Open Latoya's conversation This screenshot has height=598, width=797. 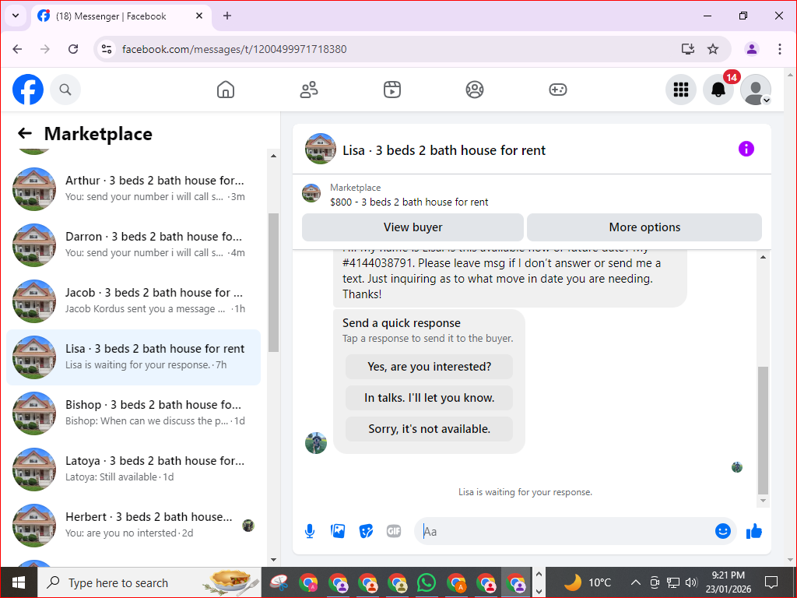point(133,470)
